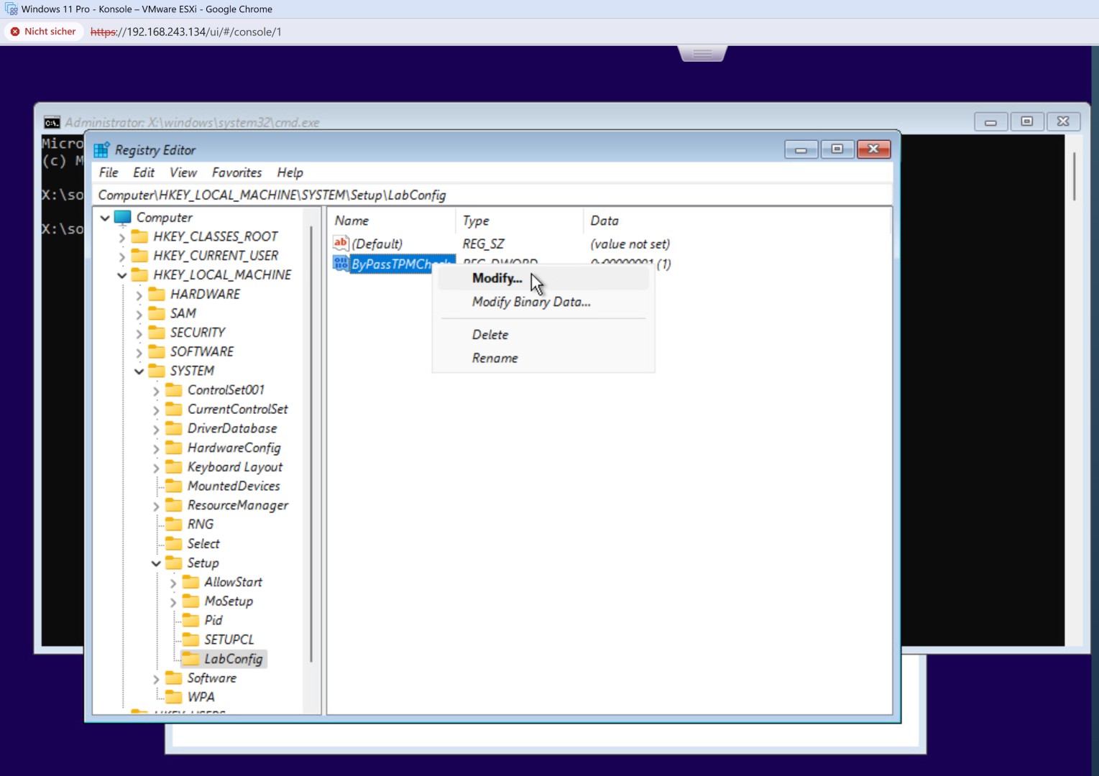Click the Chrome window VMware tab icon
This screenshot has width=1099, height=776.
click(11, 9)
